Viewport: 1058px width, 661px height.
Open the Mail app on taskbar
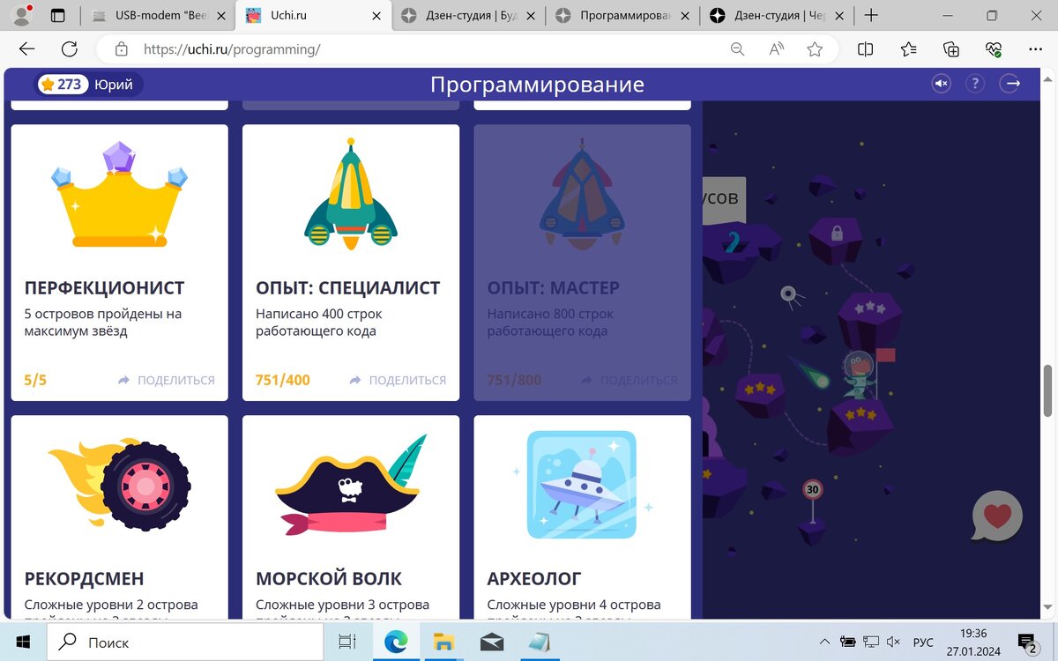tap(491, 642)
